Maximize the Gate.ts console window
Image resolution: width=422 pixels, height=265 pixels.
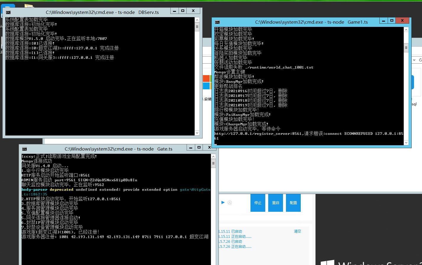[x=199, y=147]
